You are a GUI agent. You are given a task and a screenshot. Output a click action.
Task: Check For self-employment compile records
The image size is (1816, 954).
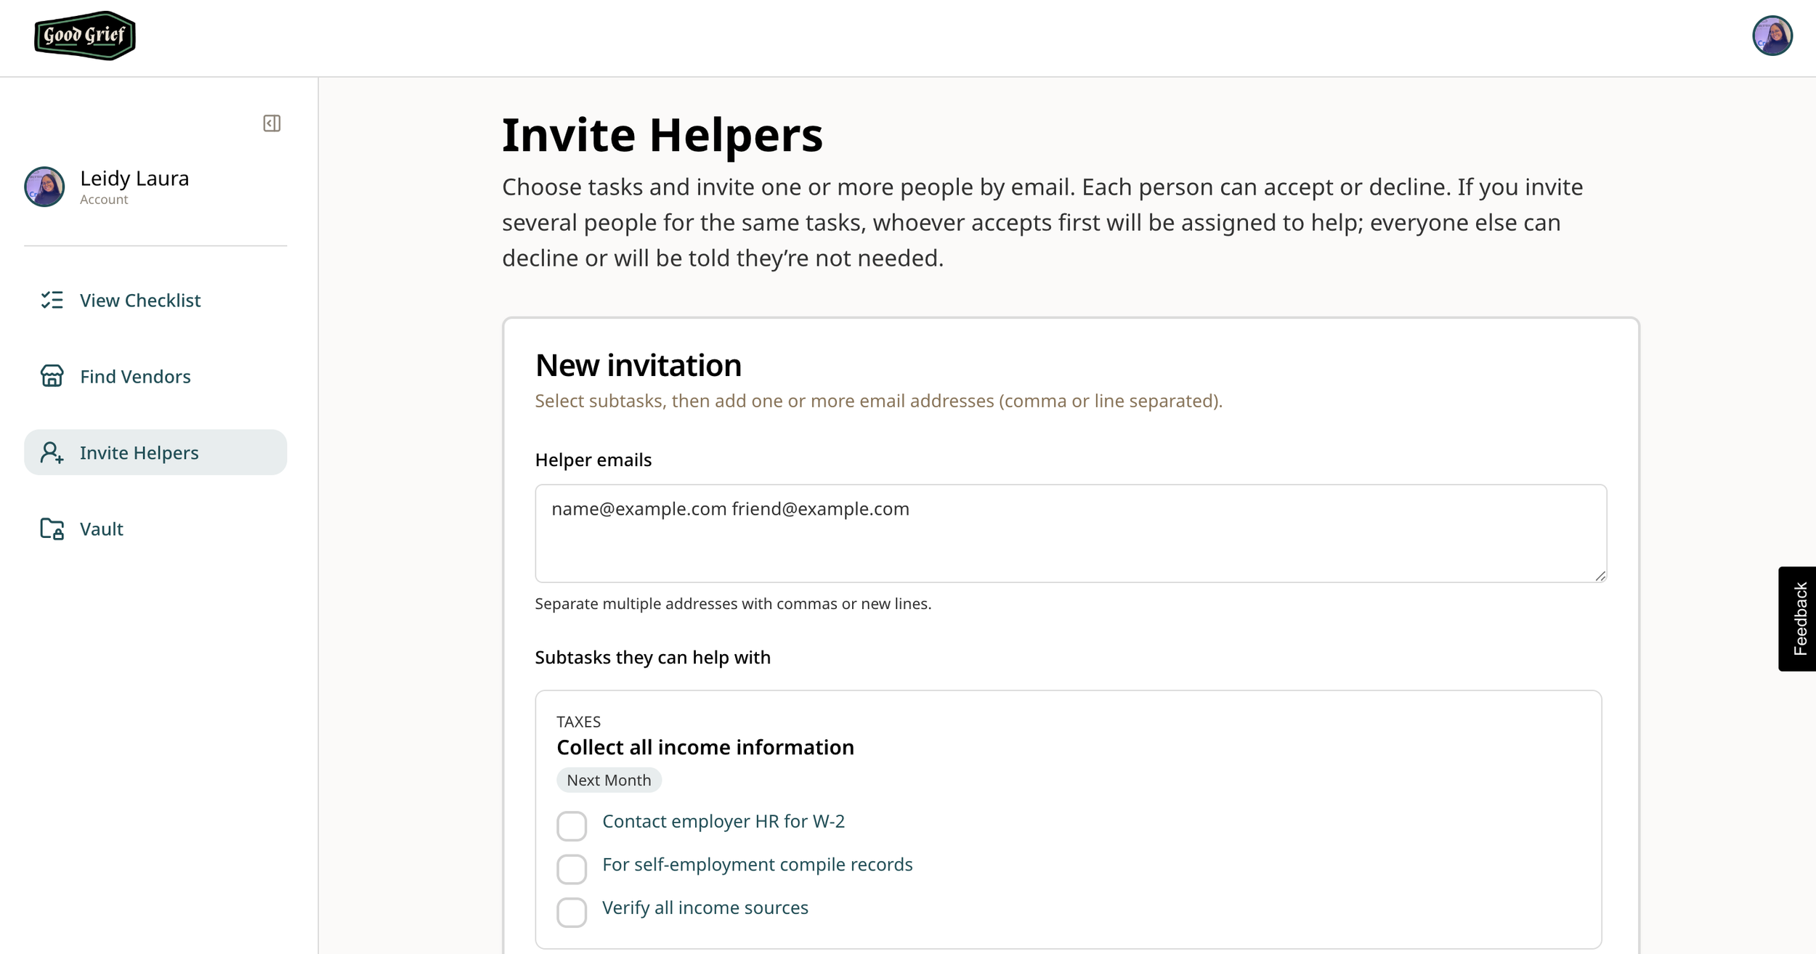572,869
